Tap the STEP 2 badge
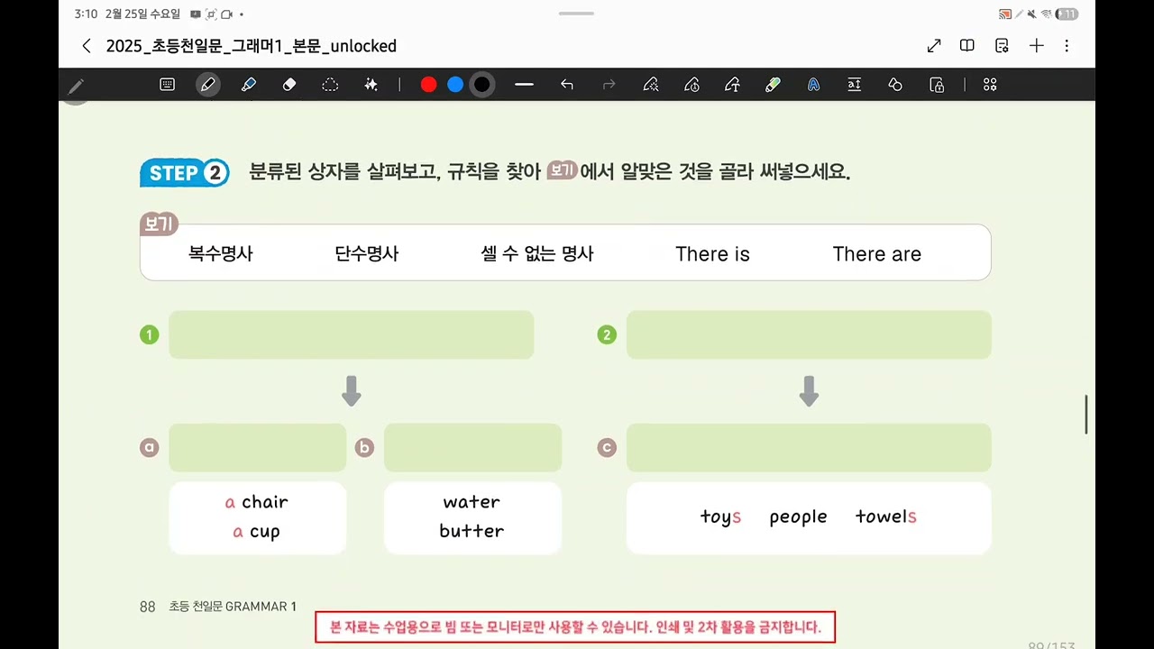Viewport: 1154px width, 649px height. point(185,173)
